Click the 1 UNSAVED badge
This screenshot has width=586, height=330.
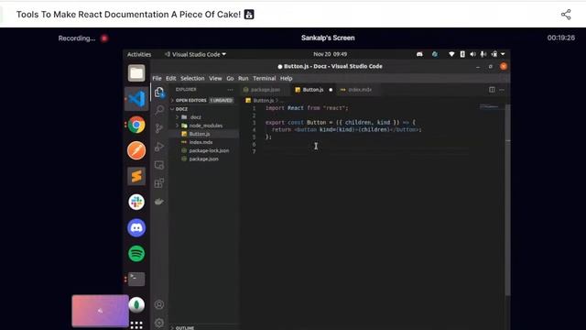pyautogui.click(x=222, y=100)
